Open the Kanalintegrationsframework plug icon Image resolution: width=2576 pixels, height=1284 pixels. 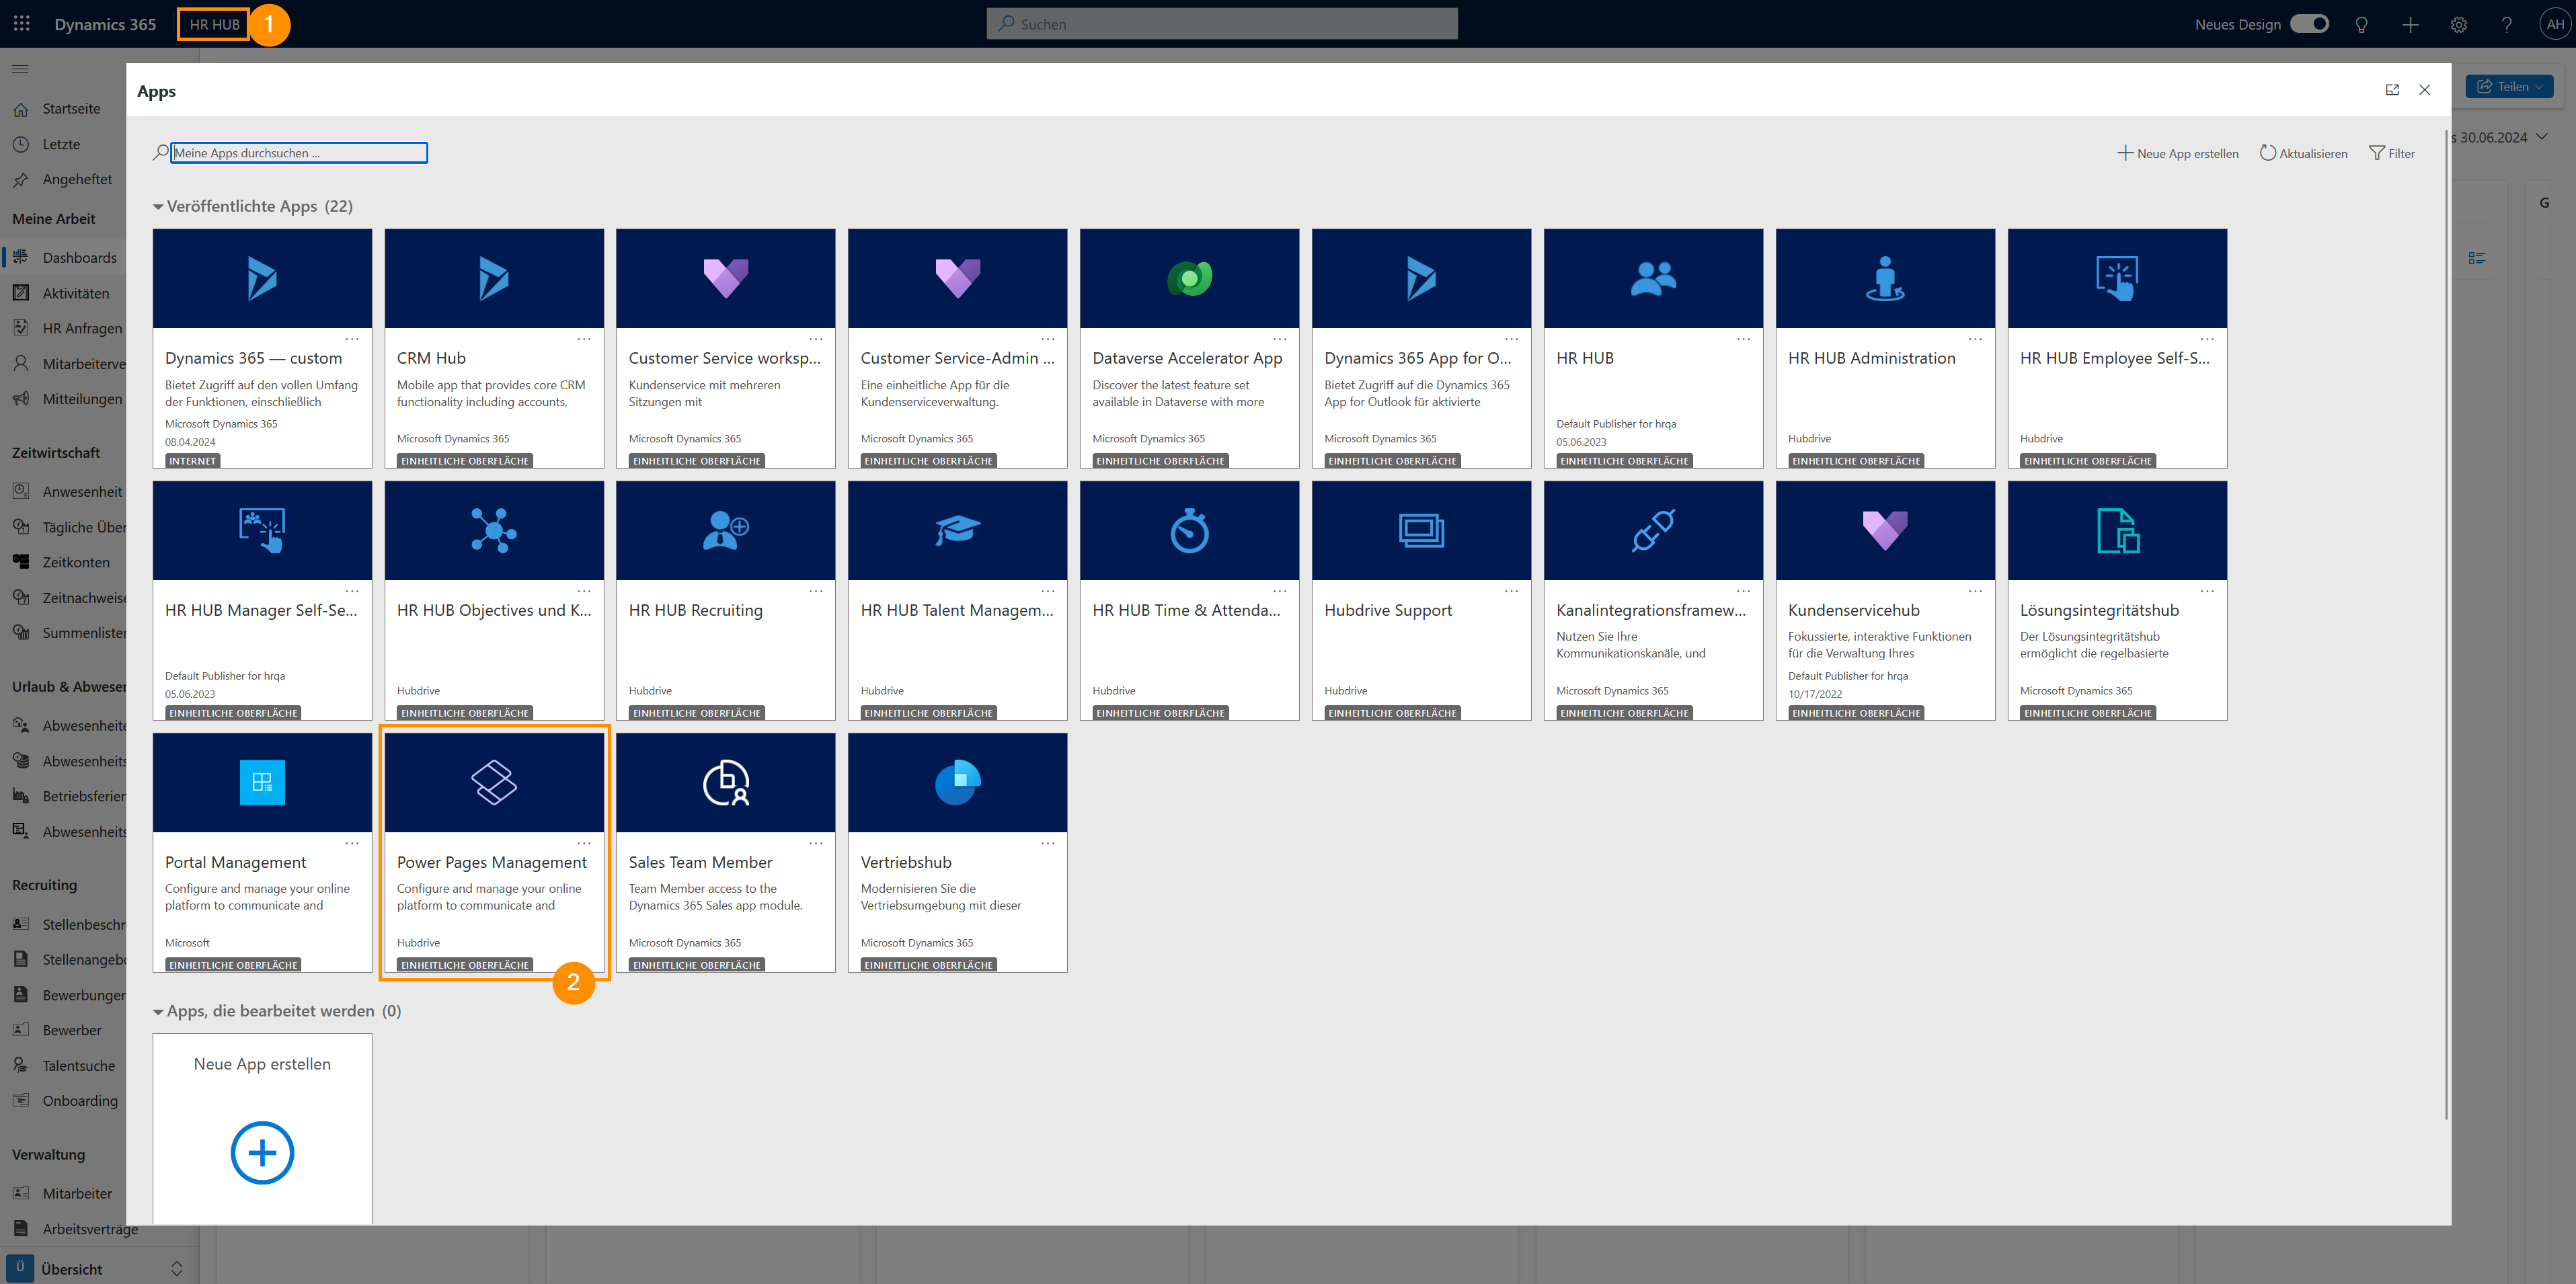pyautogui.click(x=1653, y=530)
